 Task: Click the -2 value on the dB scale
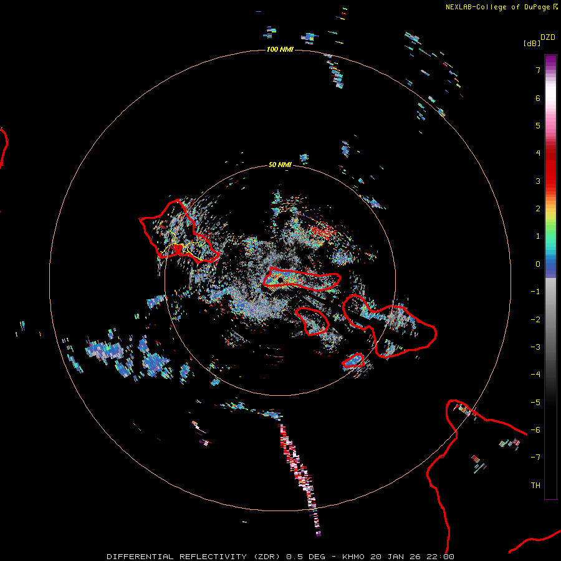click(535, 320)
